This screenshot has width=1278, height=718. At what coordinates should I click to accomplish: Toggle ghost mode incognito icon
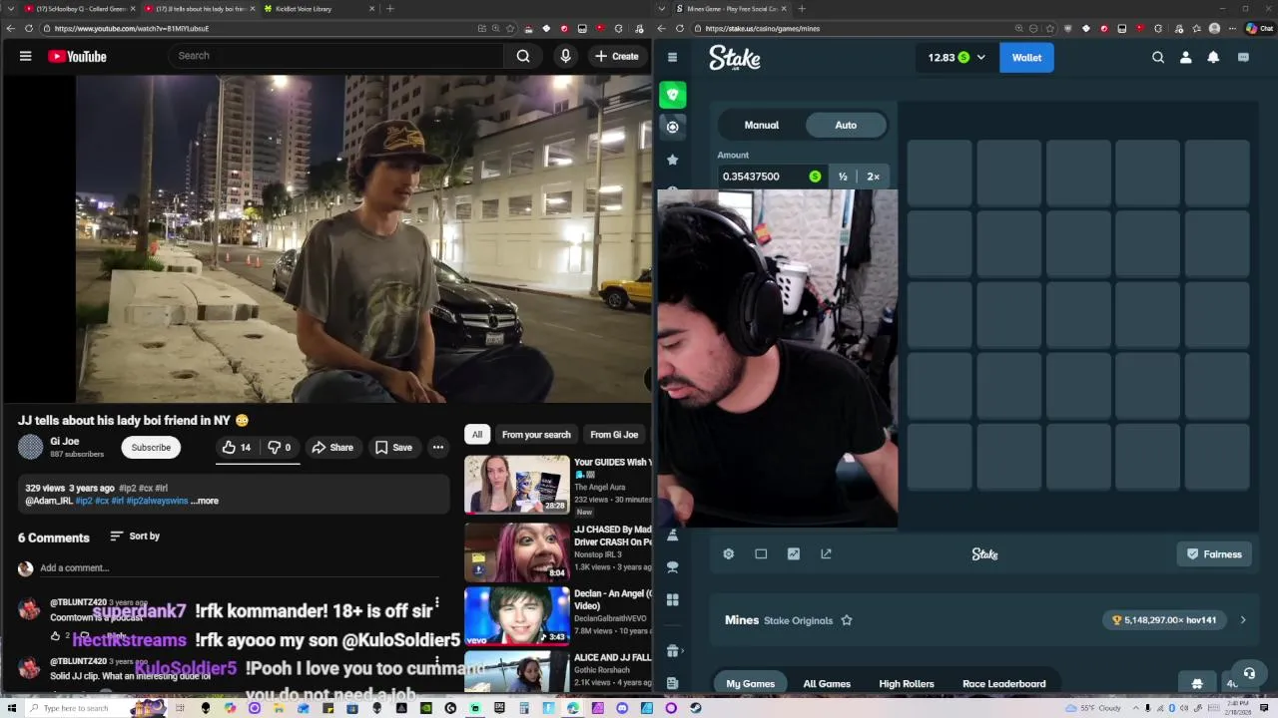pyautogui.click(x=1197, y=684)
